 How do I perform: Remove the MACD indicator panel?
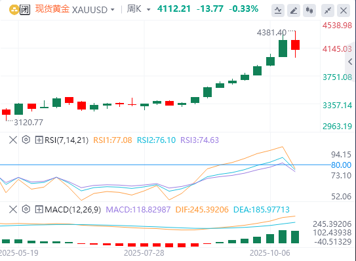[13, 209]
